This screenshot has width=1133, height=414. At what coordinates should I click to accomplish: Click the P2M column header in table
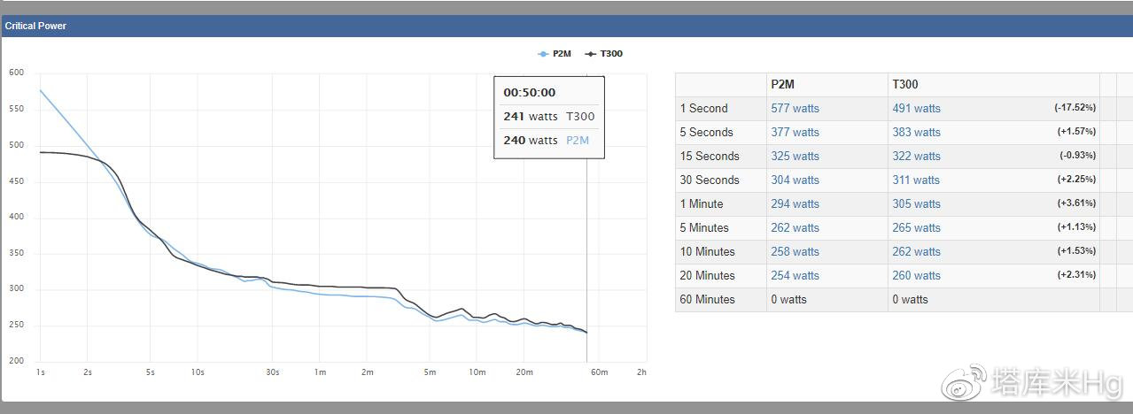point(782,85)
